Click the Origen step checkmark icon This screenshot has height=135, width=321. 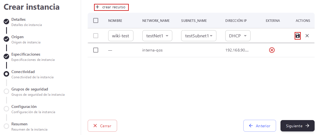[6, 39]
